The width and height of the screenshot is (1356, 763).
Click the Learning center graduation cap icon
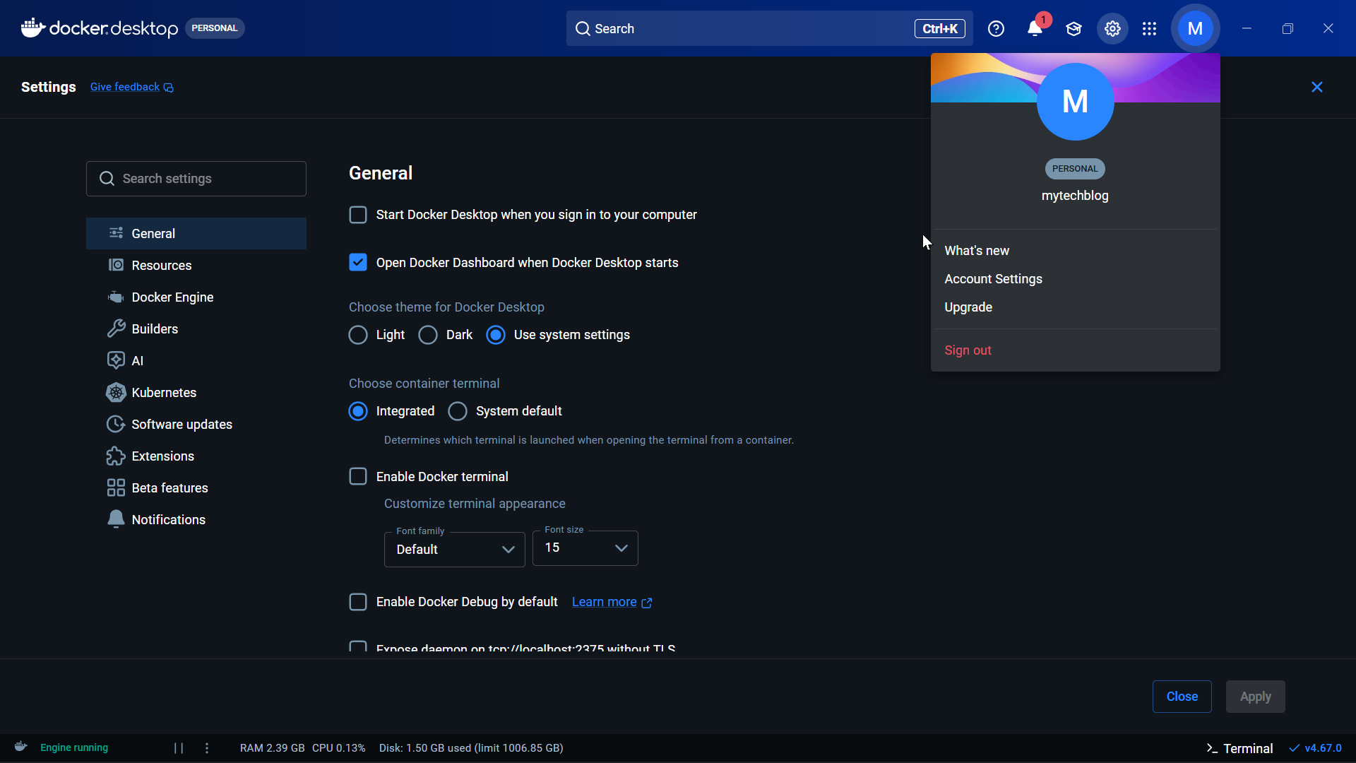point(1073,29)
